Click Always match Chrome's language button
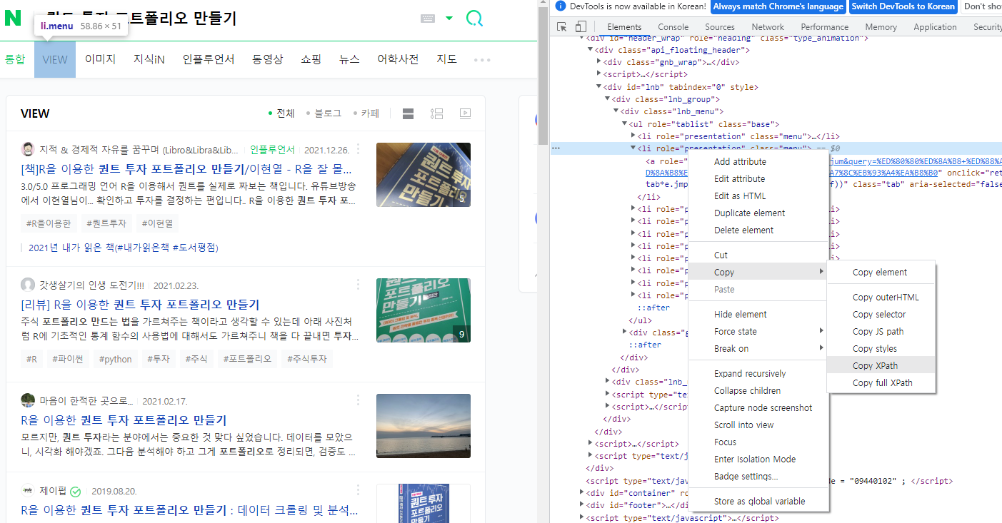The height and width of the screenshot is (523, 1002). pos(778,6)
